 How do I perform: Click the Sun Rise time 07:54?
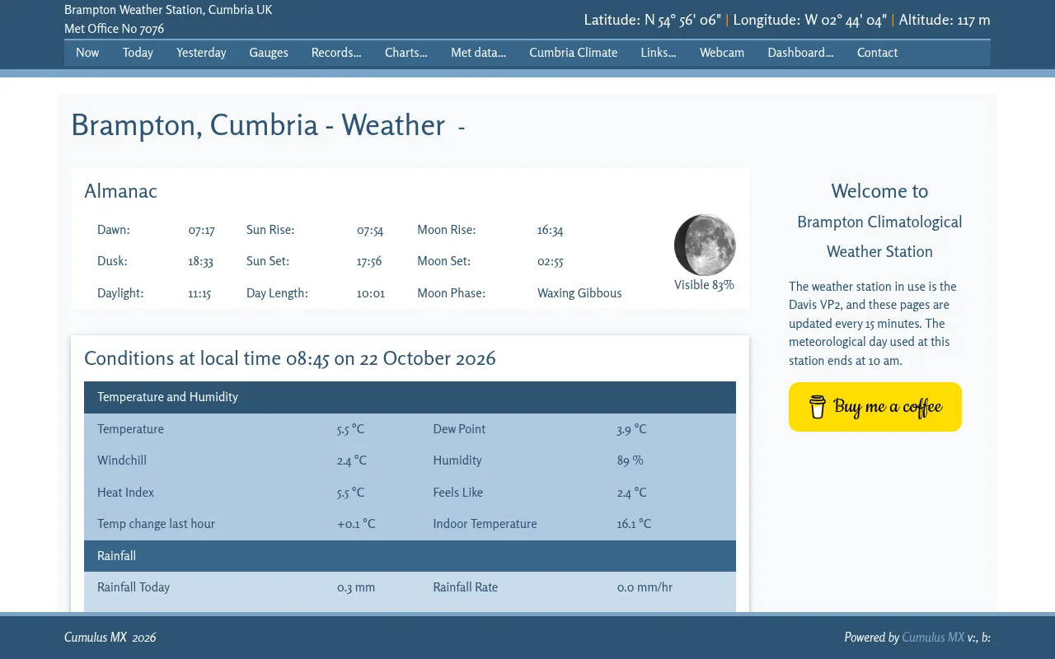pyautogui.click(x=370, y=231)
